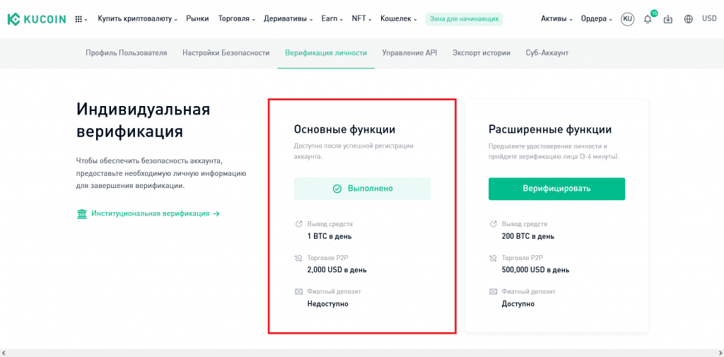Click withdrawal icon beside 200 BTC в день
The height and width of the screenshot is (357, 724).
[x=493, y=224]
